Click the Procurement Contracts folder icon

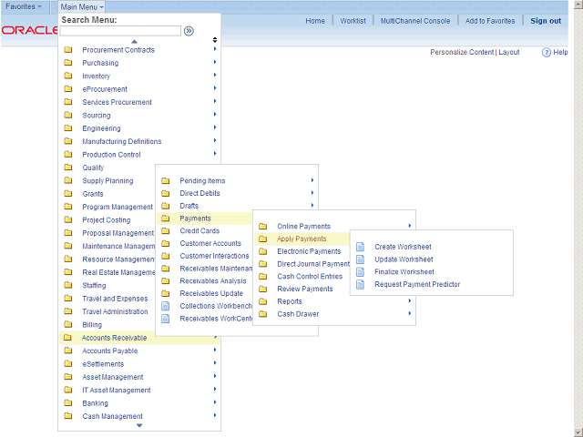(x=68, y=49)
